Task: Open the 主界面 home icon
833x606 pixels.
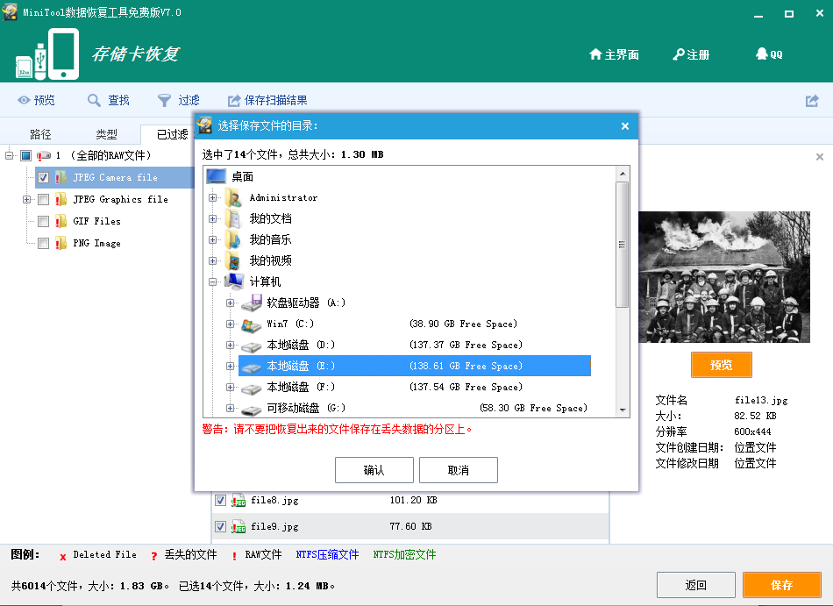Action: pos(595,54)
